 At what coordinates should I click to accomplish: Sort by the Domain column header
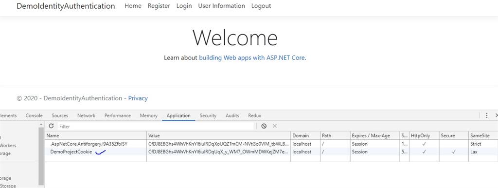(305, 135)
